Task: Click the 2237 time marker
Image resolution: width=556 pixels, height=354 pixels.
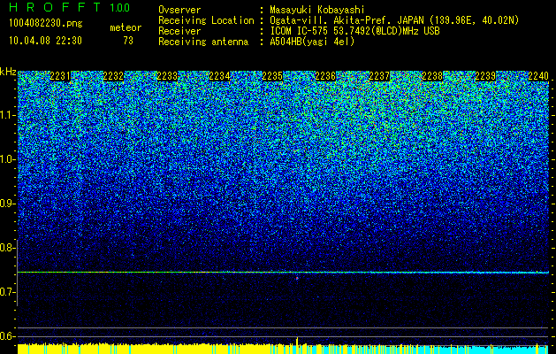Action: click(x=379, y=76)
